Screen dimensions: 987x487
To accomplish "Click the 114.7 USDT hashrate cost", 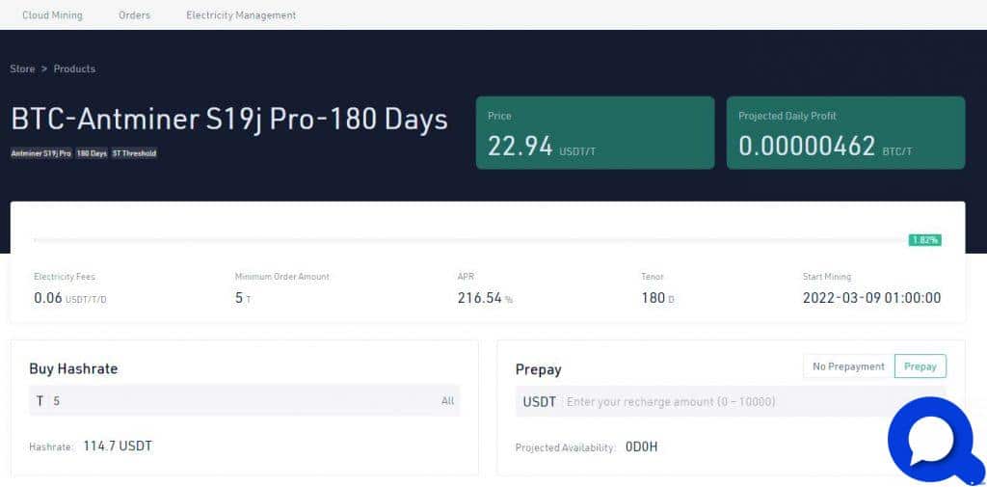I will [118, 446].
